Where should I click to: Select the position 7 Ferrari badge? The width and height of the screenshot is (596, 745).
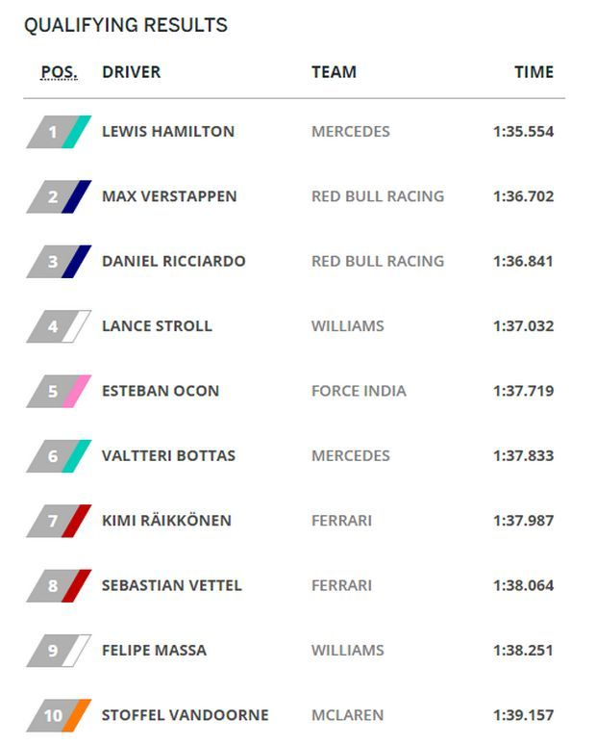coord(59,522)
